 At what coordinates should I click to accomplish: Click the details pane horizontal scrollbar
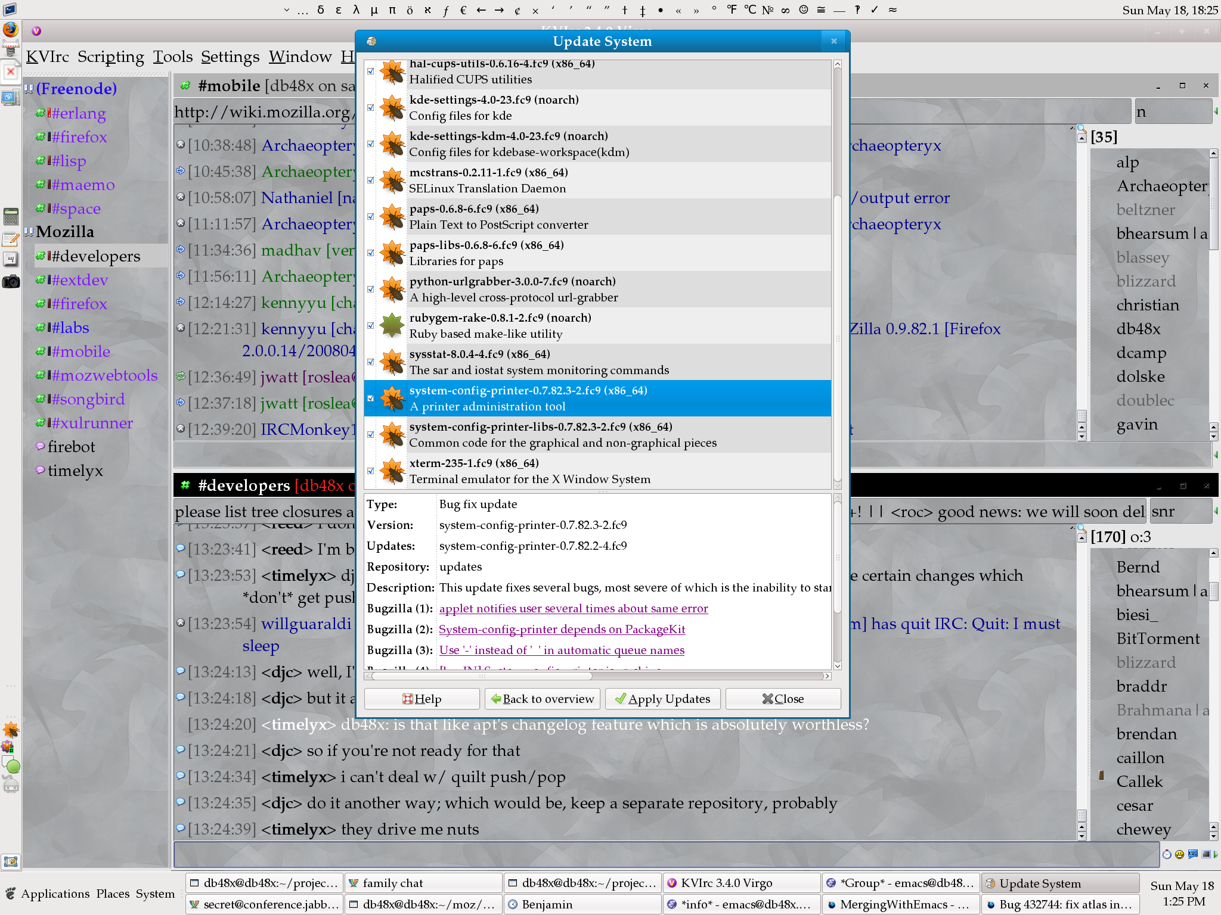click(597, 676)
